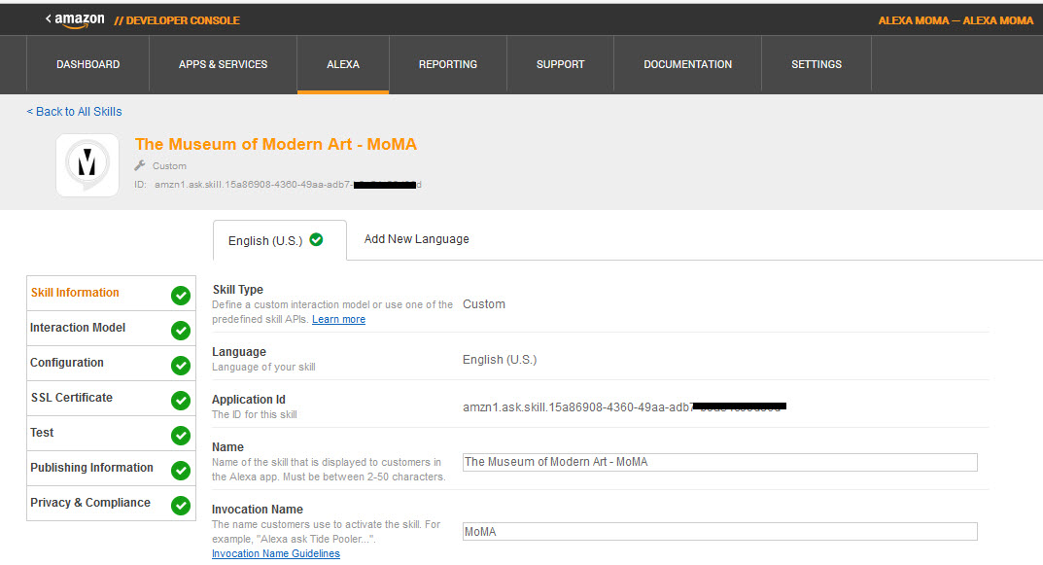The height and width of the screenshot is (565, 1043).
Task: Click Interaction Model green checkmark
Action: pos(180,330)
